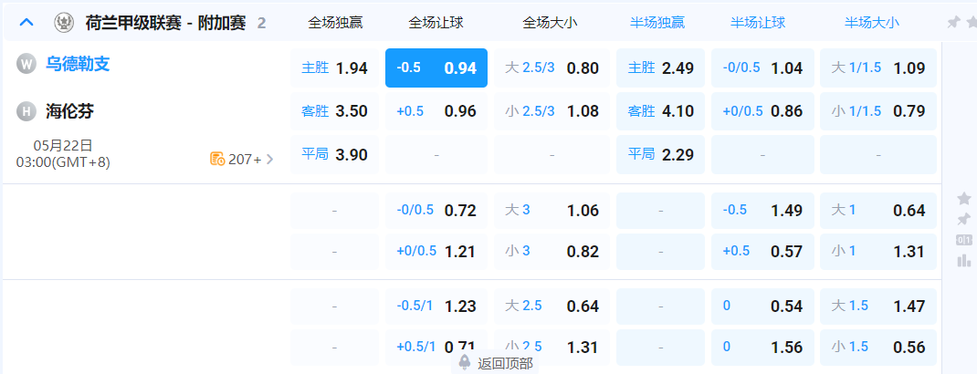Pin the league with the header pin icon

[x=952, y=23]
